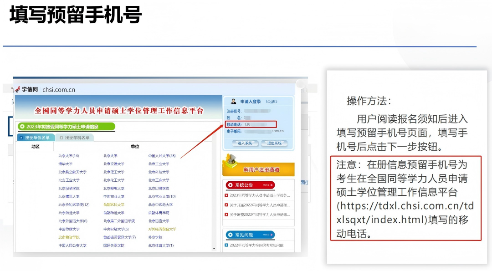The width and height of the screenshot is (492, 271).
Task: Click the green 2023年 banner bullet icon
Action: [22, 127]
